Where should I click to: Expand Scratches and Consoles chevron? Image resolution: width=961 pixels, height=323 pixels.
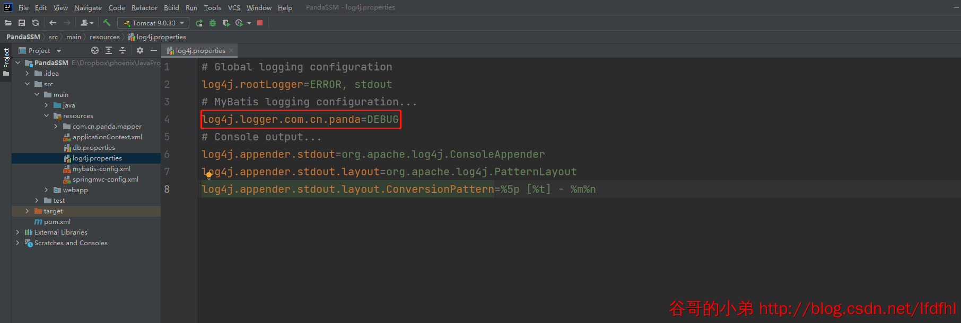pyautogui.click(x=18, y=243)
